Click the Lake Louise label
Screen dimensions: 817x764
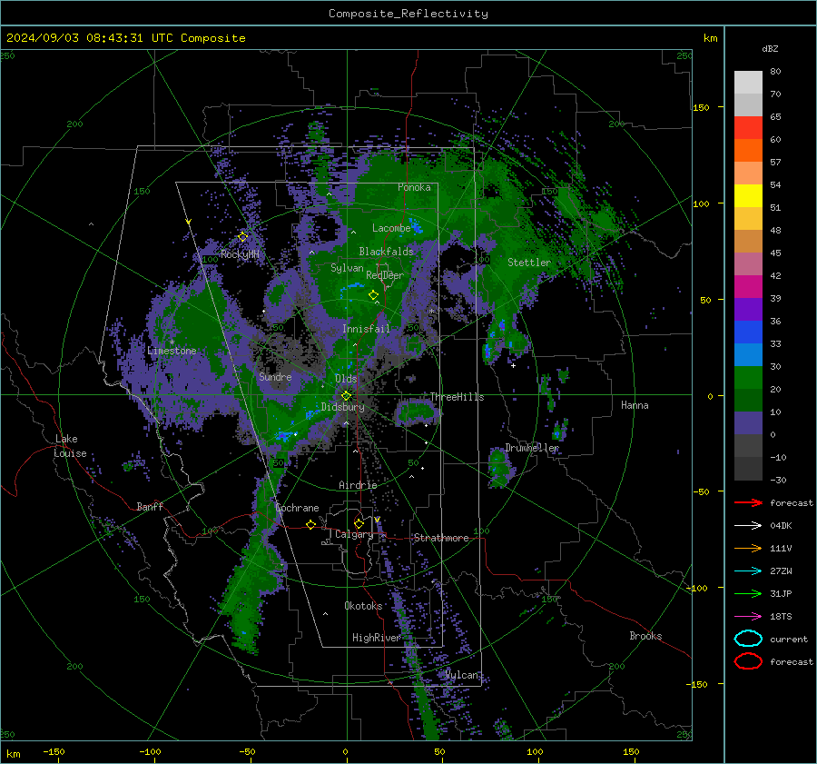[x=71, y=446]
